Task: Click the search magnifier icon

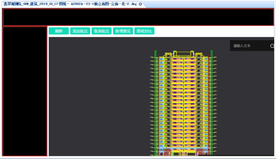Action: tap(272, 46)
